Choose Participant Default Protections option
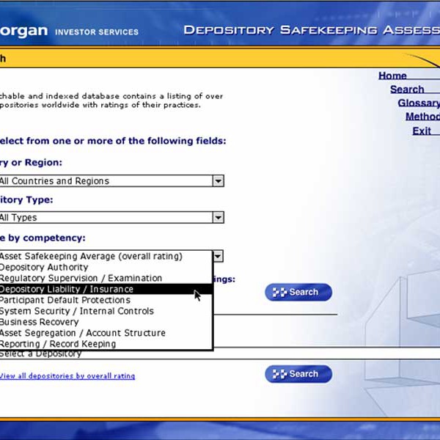The height and width of the screenshot is (440, 440). (65, 300)
